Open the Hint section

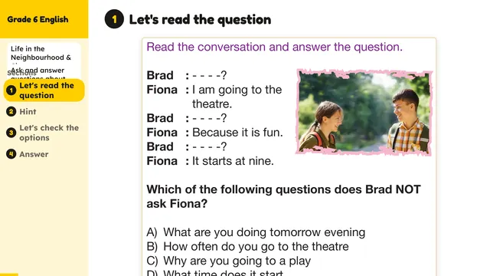[28, 111]
